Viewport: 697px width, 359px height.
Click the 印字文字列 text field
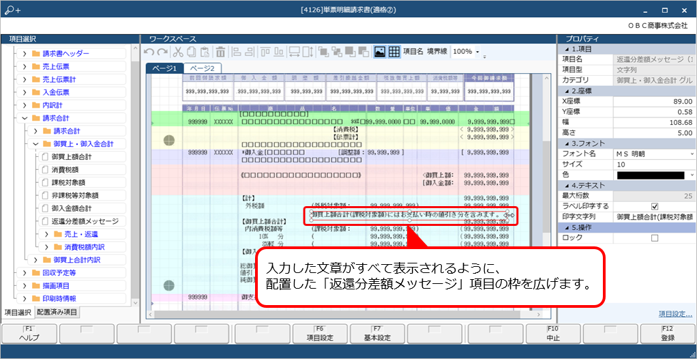[x=655, y=216]
